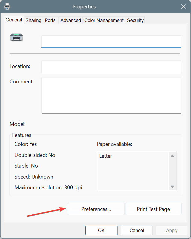Viewport: 191px width, 239px height.
Task: Open the Color Management tab
Action: (x=104, y=20)
